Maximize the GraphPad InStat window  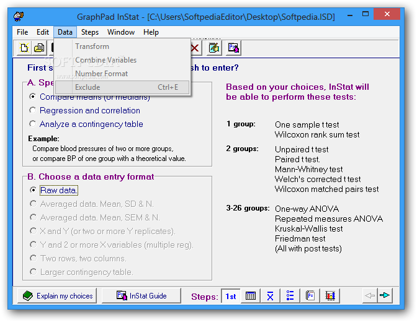coord(365,14)
